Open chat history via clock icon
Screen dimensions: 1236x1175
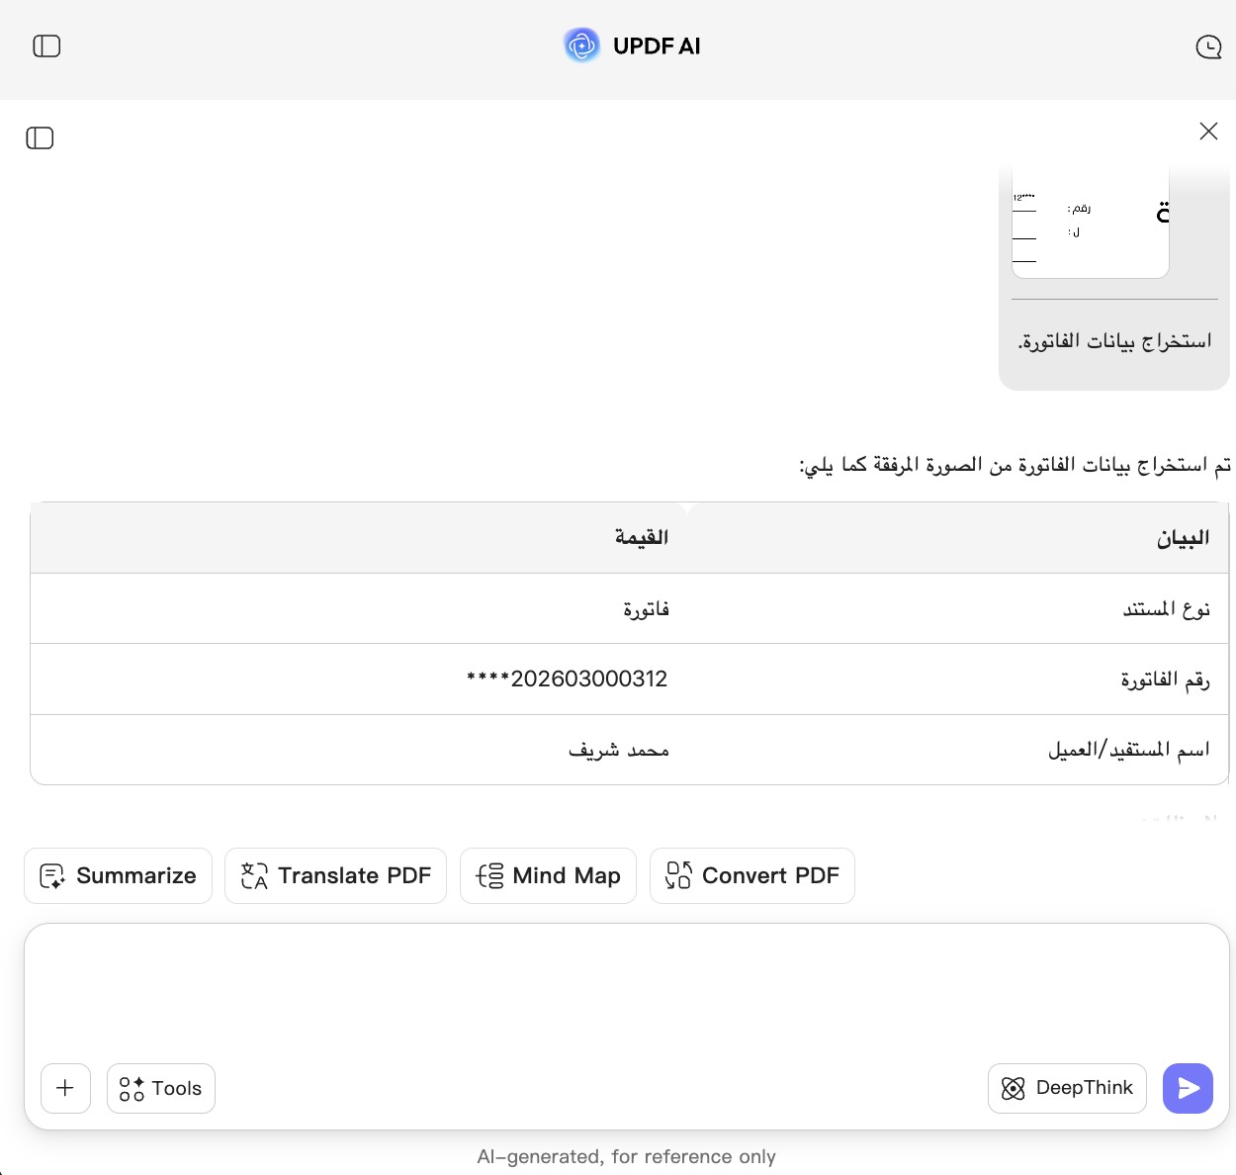pyautogui.click(x=1208, y=45)
